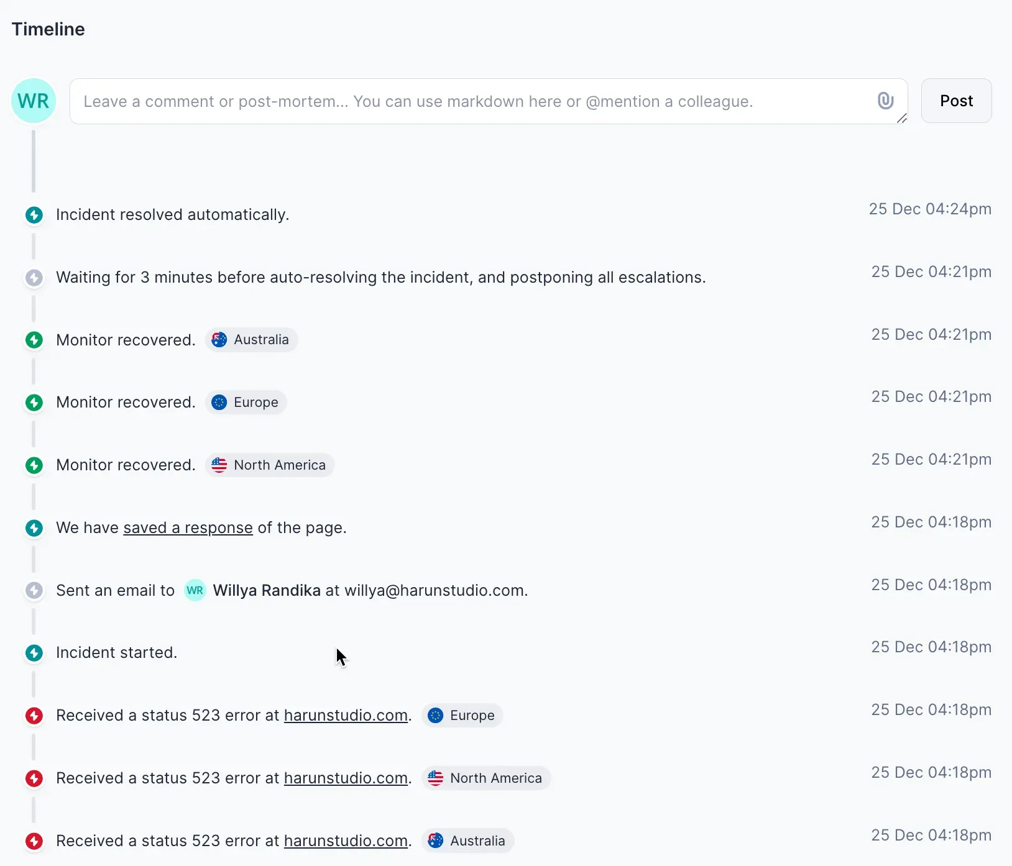This screenshot has width=1012, height=866.
Task: Click the Europe flag badge on 523 error
Action: click(x=462, y=716)
